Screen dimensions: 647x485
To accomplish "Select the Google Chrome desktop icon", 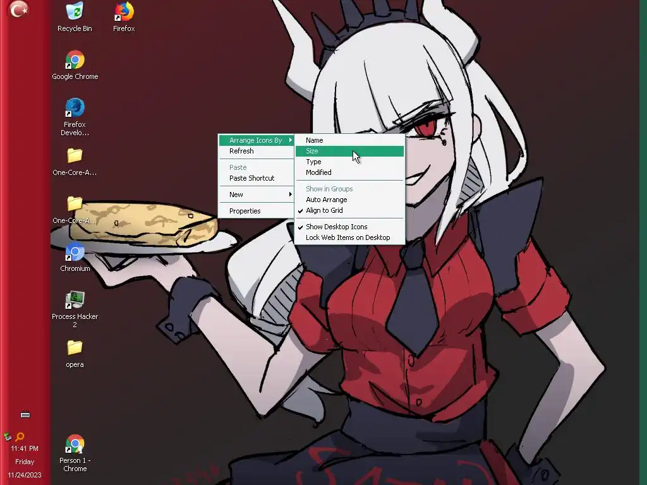I will 75,65.
